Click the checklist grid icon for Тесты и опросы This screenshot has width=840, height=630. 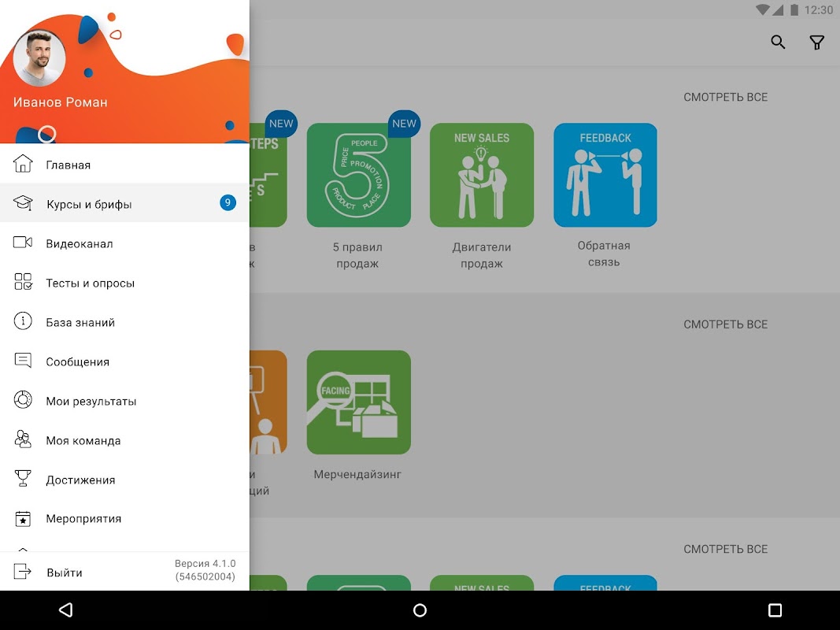point(23,282)
